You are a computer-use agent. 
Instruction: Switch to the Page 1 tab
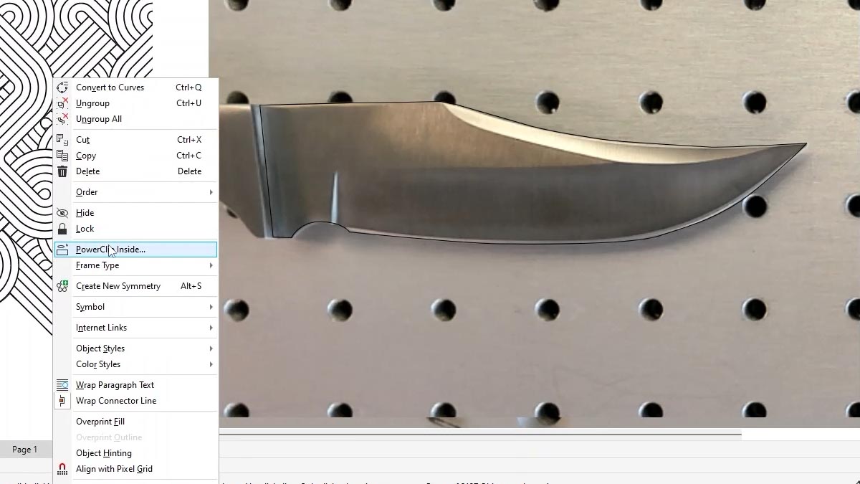coord(26,449)
